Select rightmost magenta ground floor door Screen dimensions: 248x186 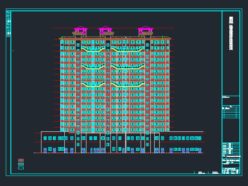[x=200, y=150]
